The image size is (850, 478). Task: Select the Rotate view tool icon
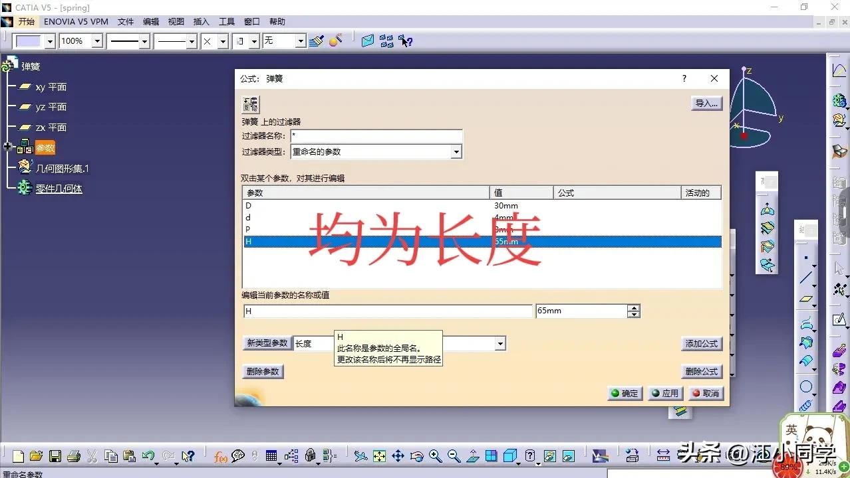pyautogui.click(x=418, y=456)
